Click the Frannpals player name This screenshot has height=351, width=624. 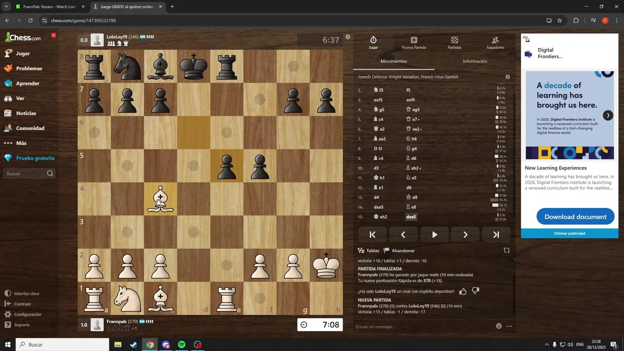[117, 322]
